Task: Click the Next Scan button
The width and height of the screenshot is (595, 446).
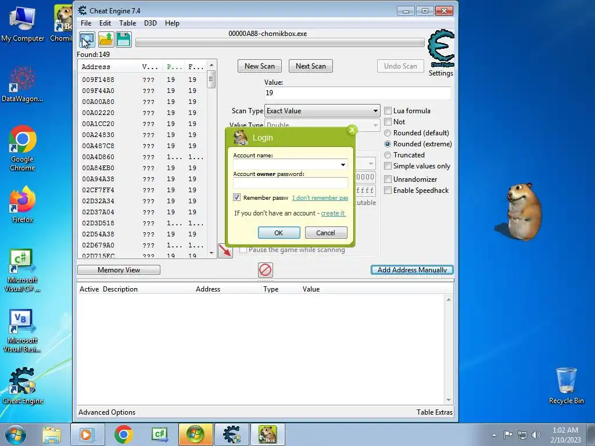Action: click(311, 66)
